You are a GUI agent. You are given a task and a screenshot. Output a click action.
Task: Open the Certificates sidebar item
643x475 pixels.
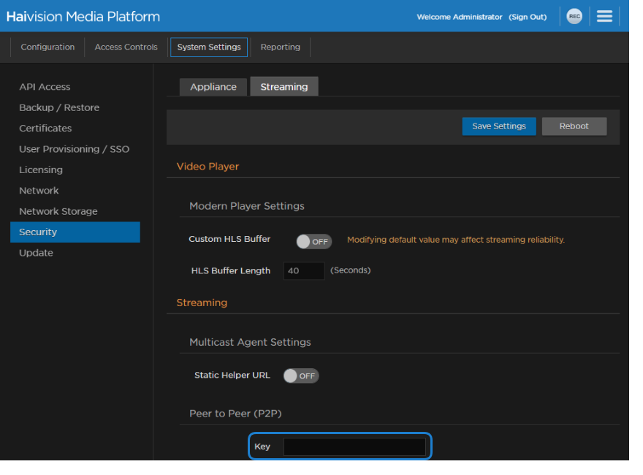point(45,129)
